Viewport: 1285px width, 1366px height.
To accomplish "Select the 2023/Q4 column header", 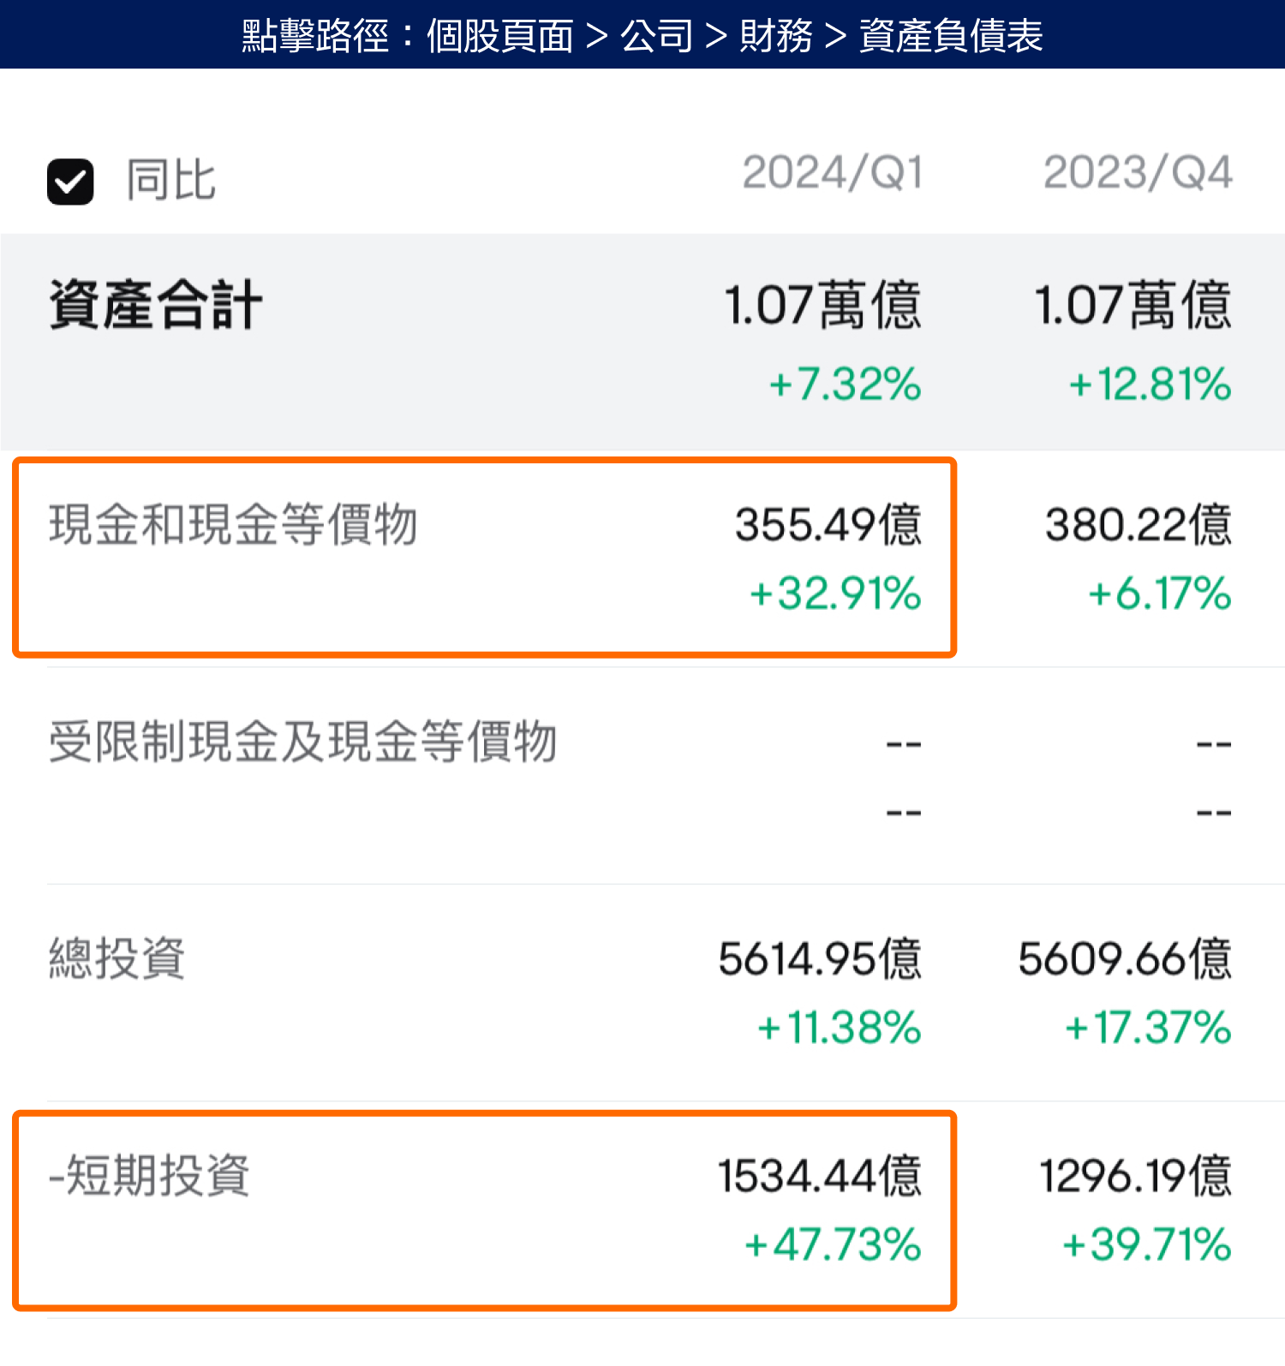I will (1137, 173).
